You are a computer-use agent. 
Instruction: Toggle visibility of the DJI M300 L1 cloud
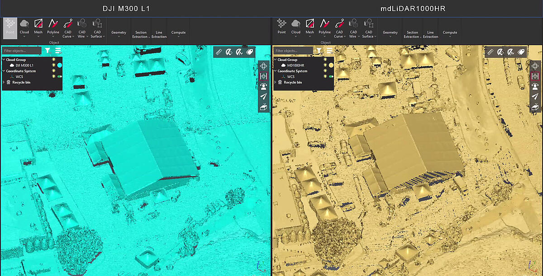(53, 65)
